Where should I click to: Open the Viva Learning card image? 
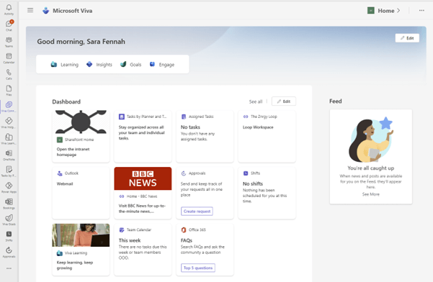[81, 235]
